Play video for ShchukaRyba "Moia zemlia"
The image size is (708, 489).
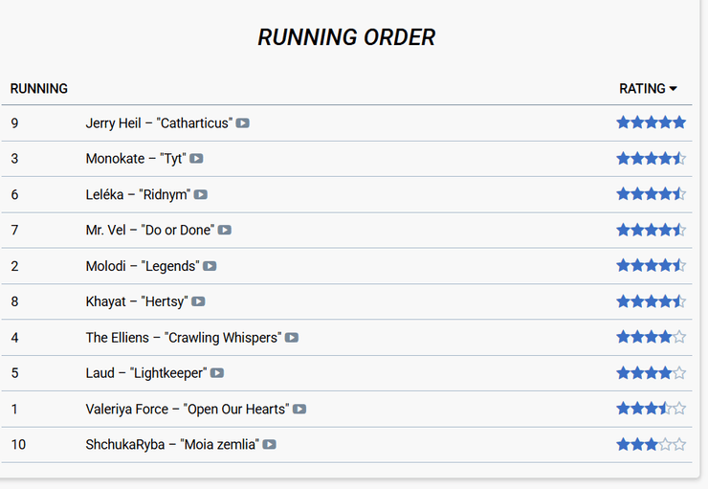pos(270,444)
